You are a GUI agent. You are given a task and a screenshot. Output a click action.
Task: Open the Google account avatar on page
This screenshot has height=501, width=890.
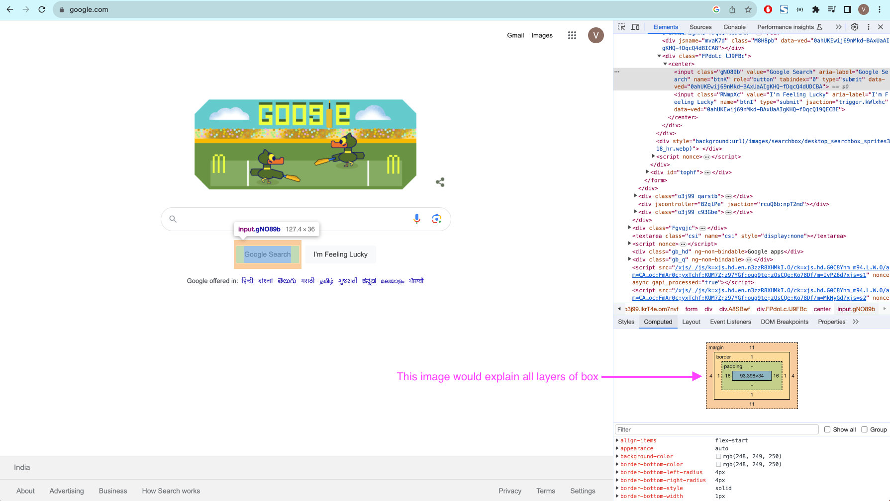(x=595, y=35)
